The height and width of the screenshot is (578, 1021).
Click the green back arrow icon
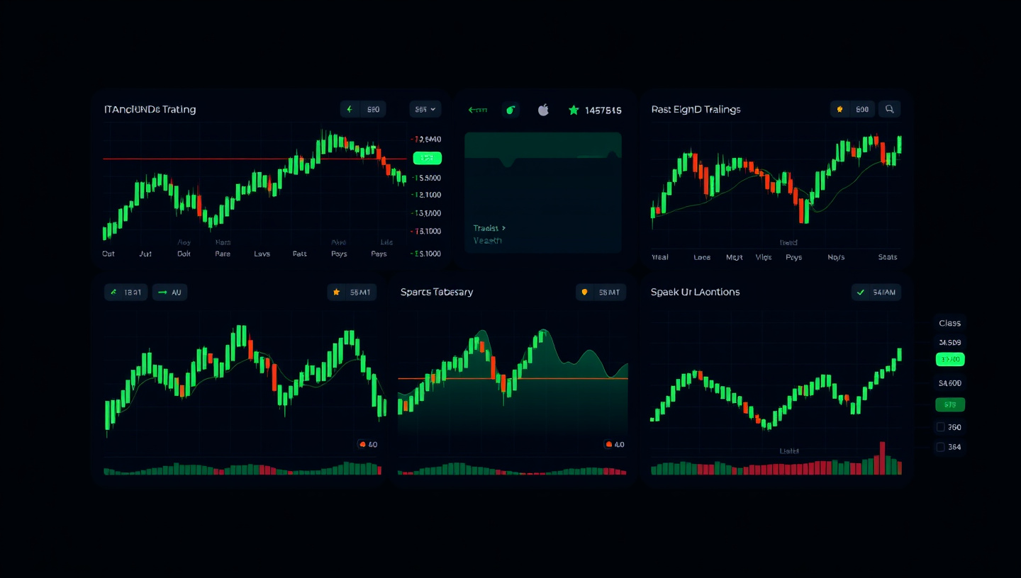pyautogui.click(x=477, y=110)
